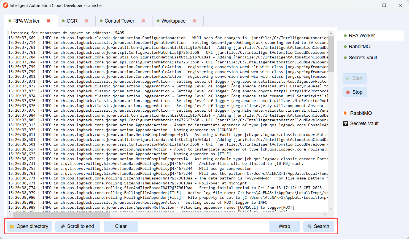
Task: Open Search for the log
Action: (319, 226)
